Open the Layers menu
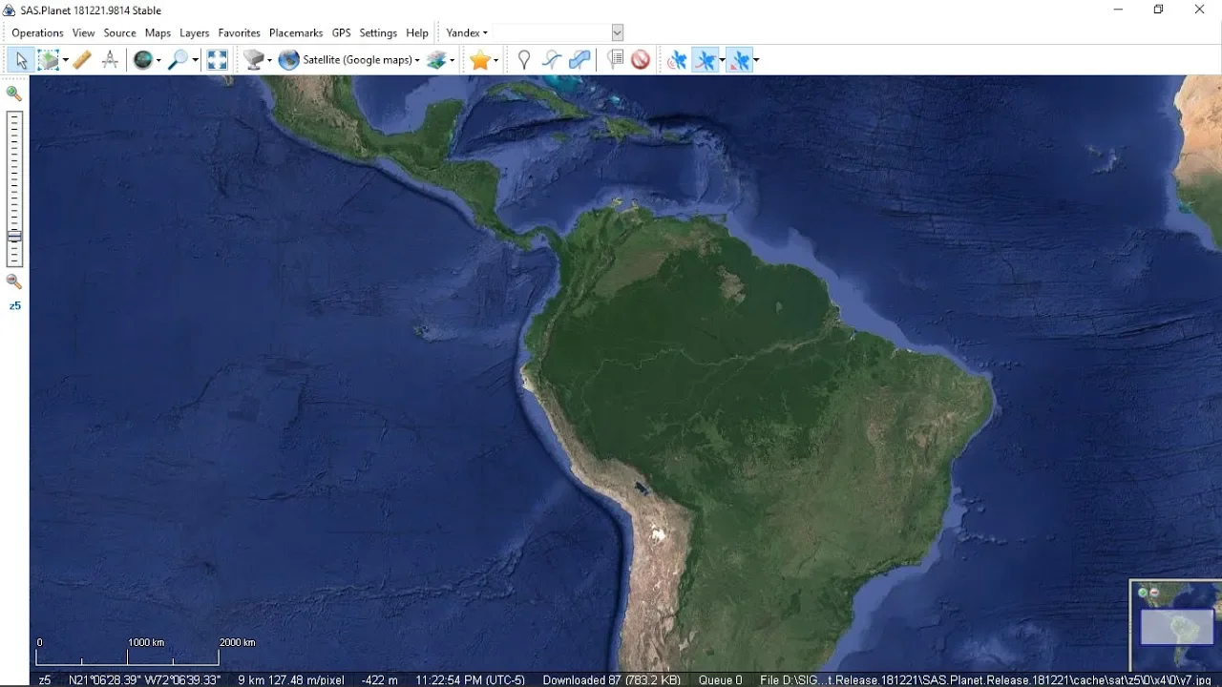 194,32
